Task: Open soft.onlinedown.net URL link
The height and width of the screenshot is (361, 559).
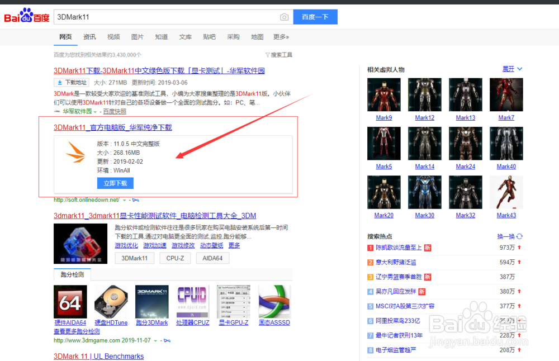Action: [x=87, y=200]
